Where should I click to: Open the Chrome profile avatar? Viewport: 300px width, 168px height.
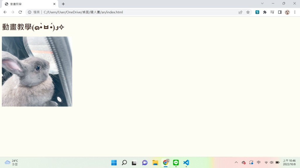point(287,12)
